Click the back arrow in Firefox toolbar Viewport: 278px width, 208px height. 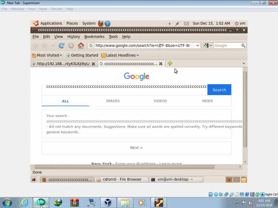pos(36,45)
